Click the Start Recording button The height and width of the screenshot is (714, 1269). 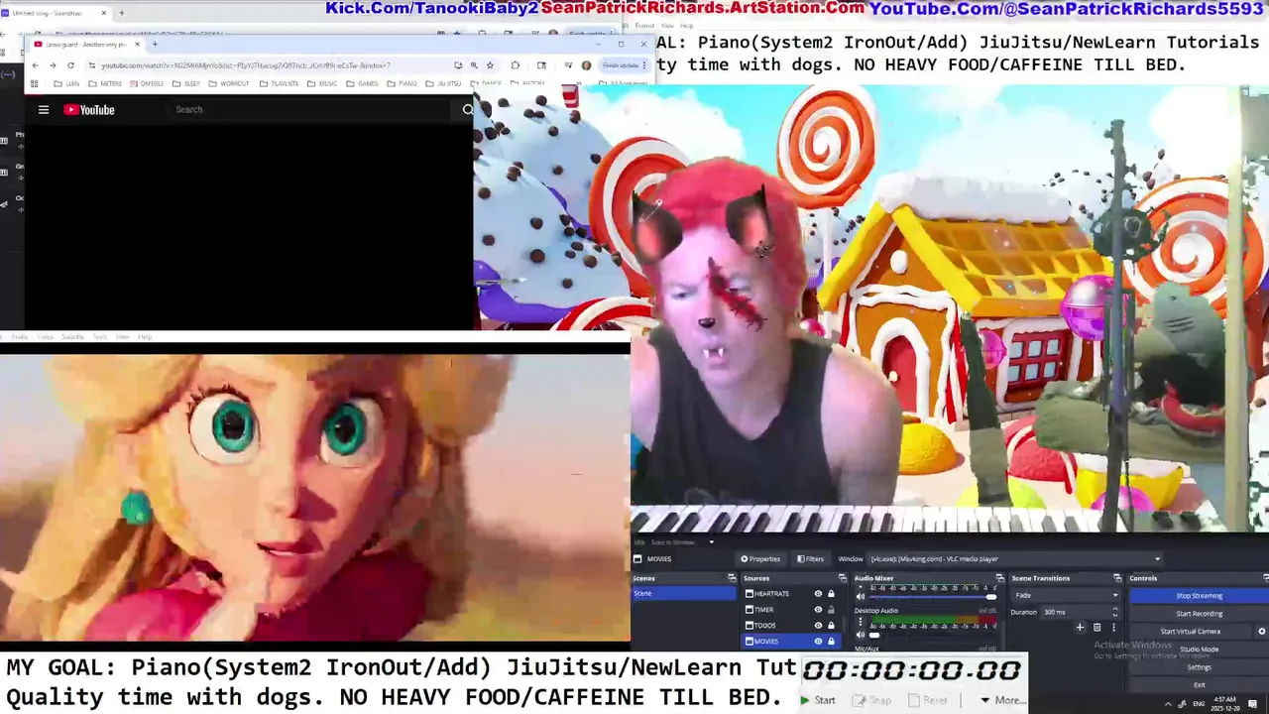(x=1199, y=614)
